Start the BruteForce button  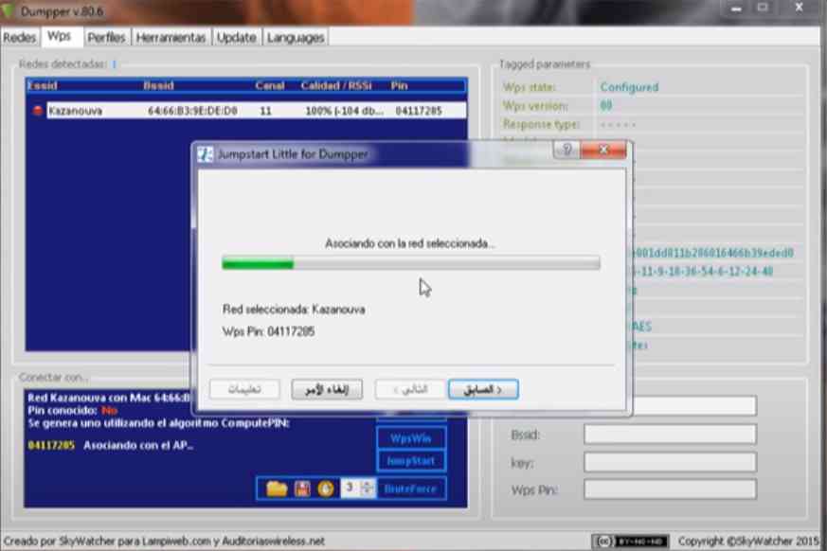[x=410, y=489]
